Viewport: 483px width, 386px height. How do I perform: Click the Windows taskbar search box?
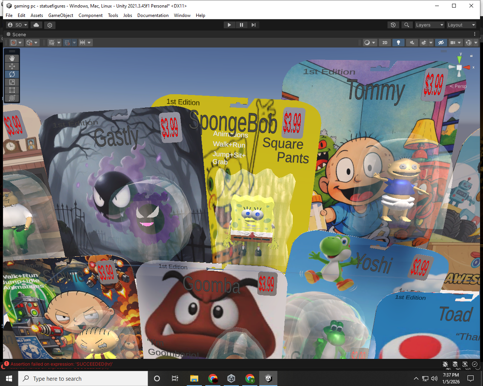[83, 378]
